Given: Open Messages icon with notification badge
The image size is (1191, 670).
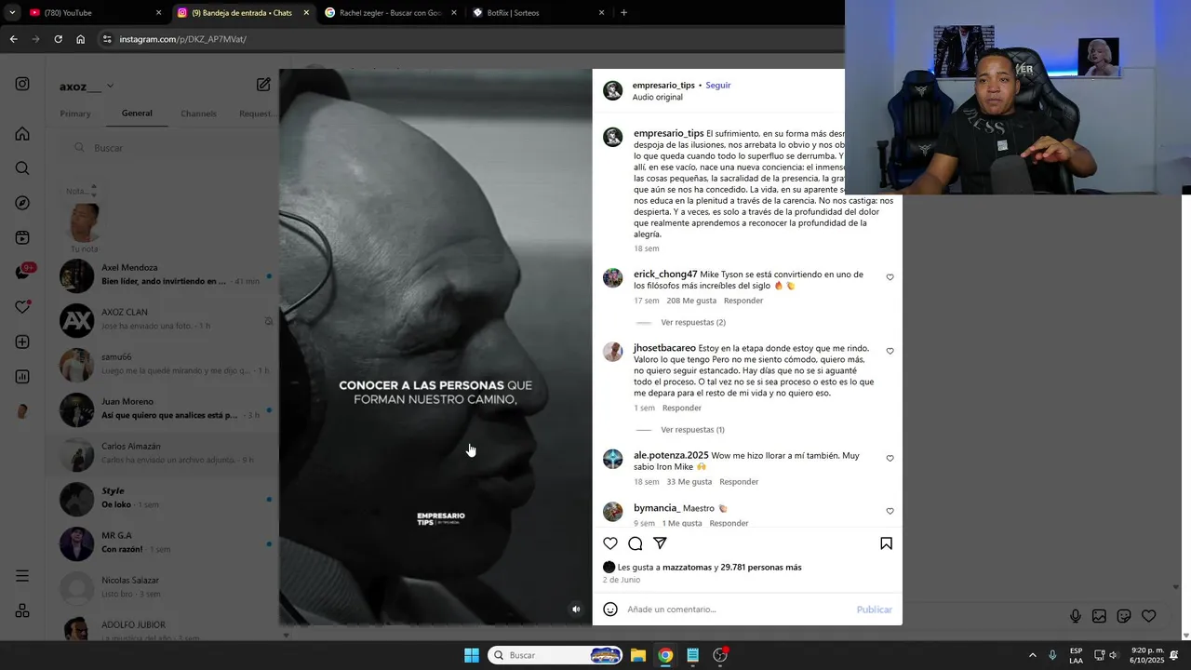Looking at the screenshot, I should coord(22,273).
